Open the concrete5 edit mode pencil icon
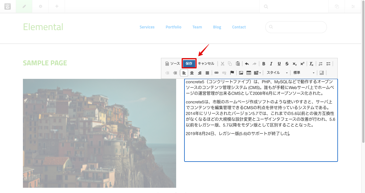Viewport: 365px width, 193px height. pyautogui.click(x=24, y=6)
